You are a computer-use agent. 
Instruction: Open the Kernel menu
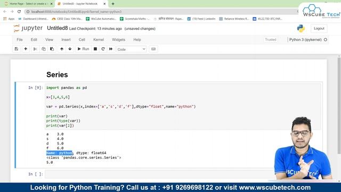(x=99, y=39)
